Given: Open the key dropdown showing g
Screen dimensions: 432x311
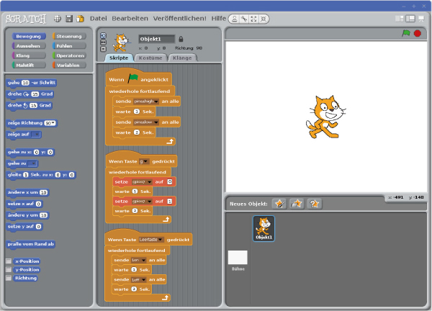Looking at the screenshot, I should click(144, 161).
